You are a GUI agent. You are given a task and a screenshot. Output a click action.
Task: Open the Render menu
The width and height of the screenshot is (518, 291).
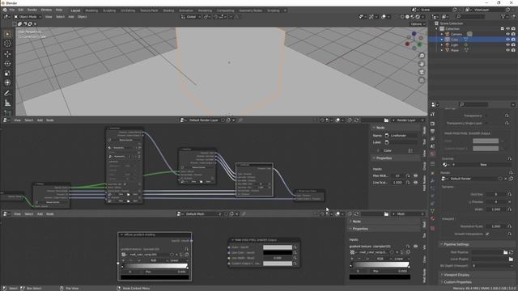32,10
